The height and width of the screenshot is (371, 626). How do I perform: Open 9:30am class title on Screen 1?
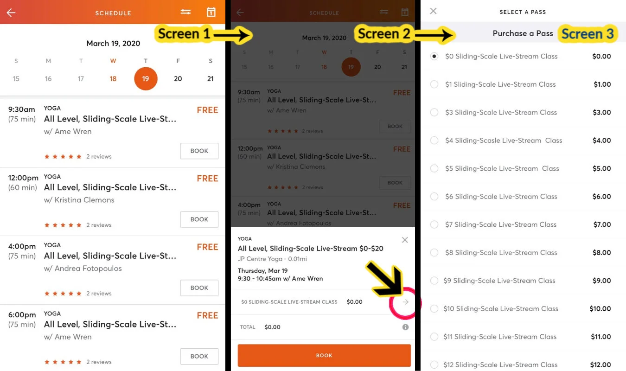point(110,119)
